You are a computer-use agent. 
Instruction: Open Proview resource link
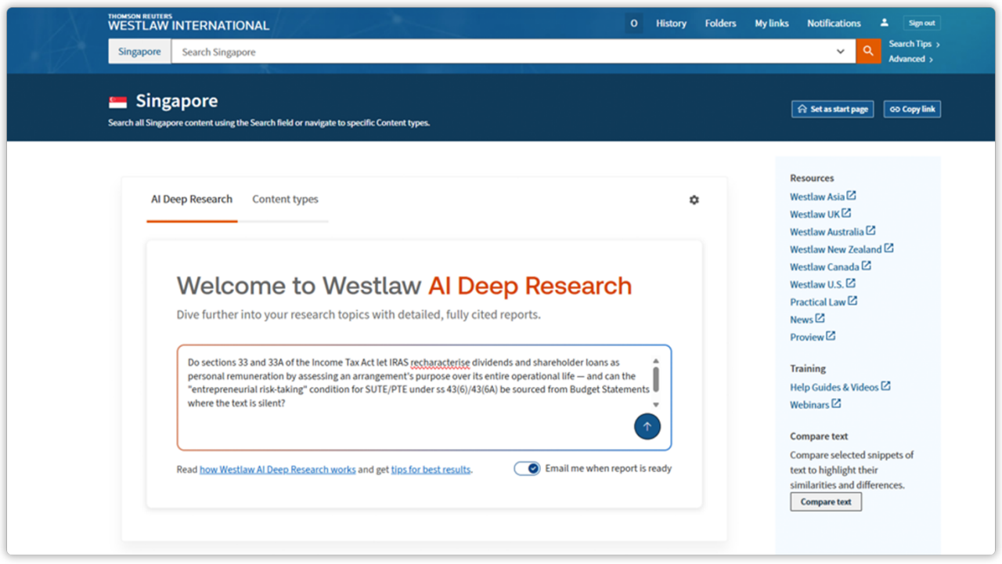(813, 337)
